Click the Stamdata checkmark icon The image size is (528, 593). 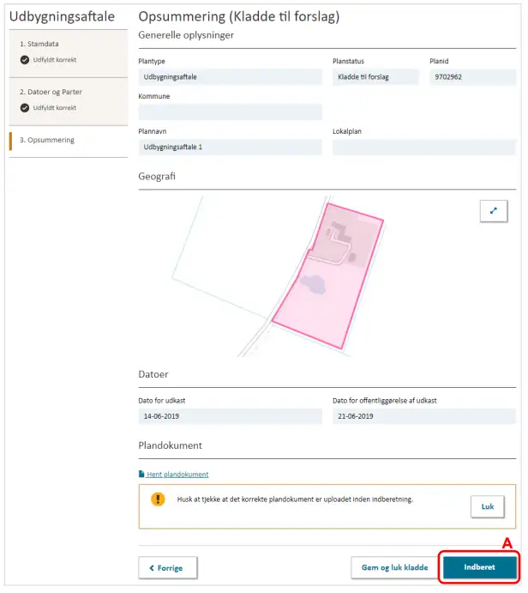25,60
